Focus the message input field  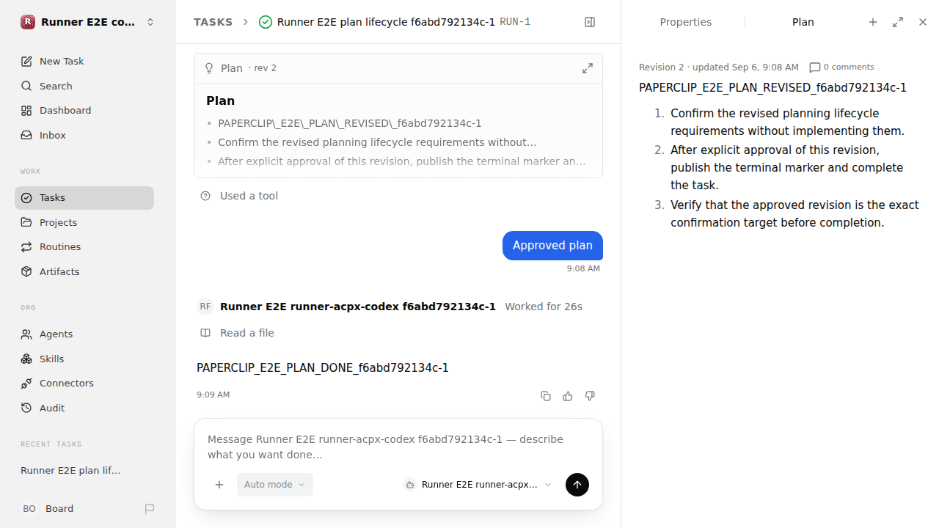point(398,447)
